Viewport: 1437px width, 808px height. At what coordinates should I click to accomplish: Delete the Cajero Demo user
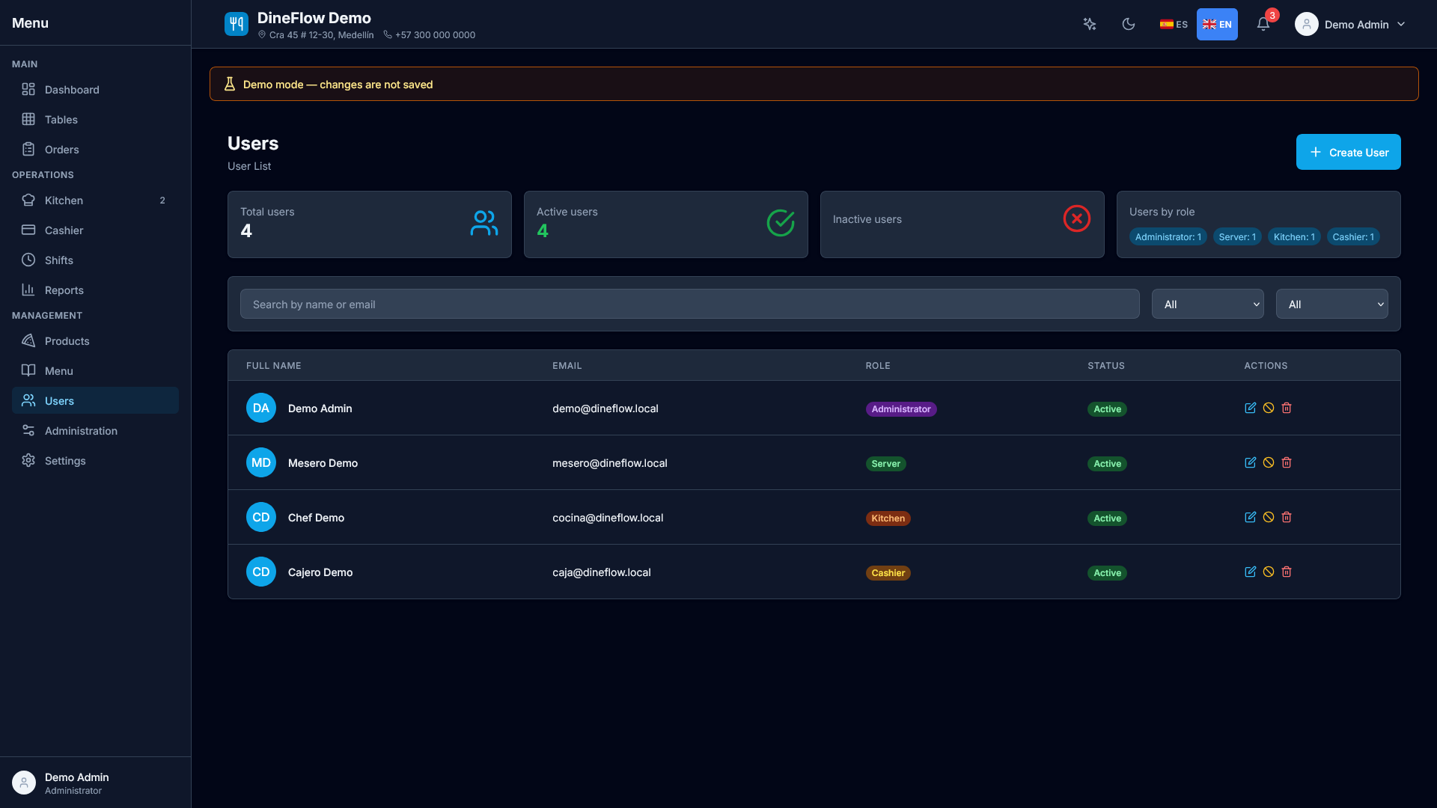point(1287,572)
